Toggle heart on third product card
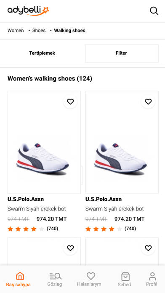Image resolution: width=165 pixels, height=293 pixels. pyautogui.click(x=70, y=248)
